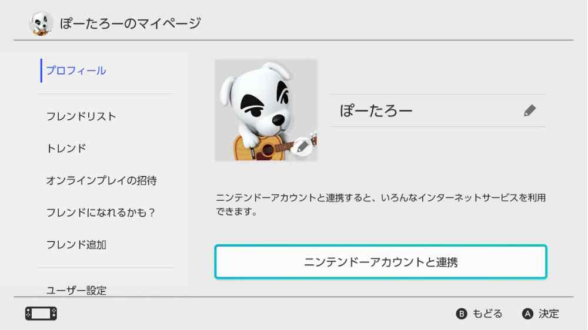588x330 pixels.
Task: Click the A button icon for 決定
Action: tap(527, 314)
